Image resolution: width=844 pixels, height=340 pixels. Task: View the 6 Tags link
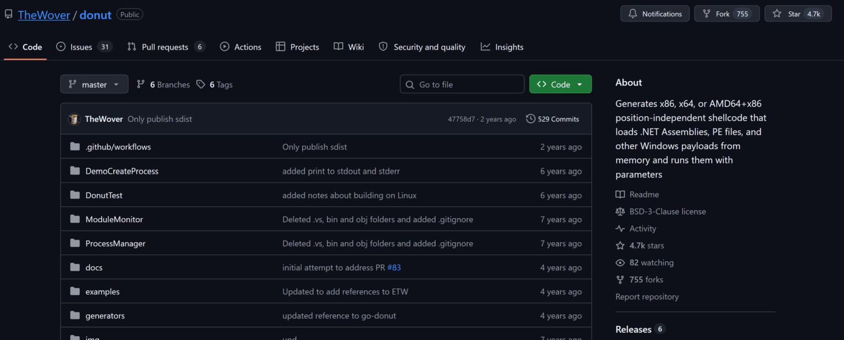pyautogui.click(x=215, y=84)
